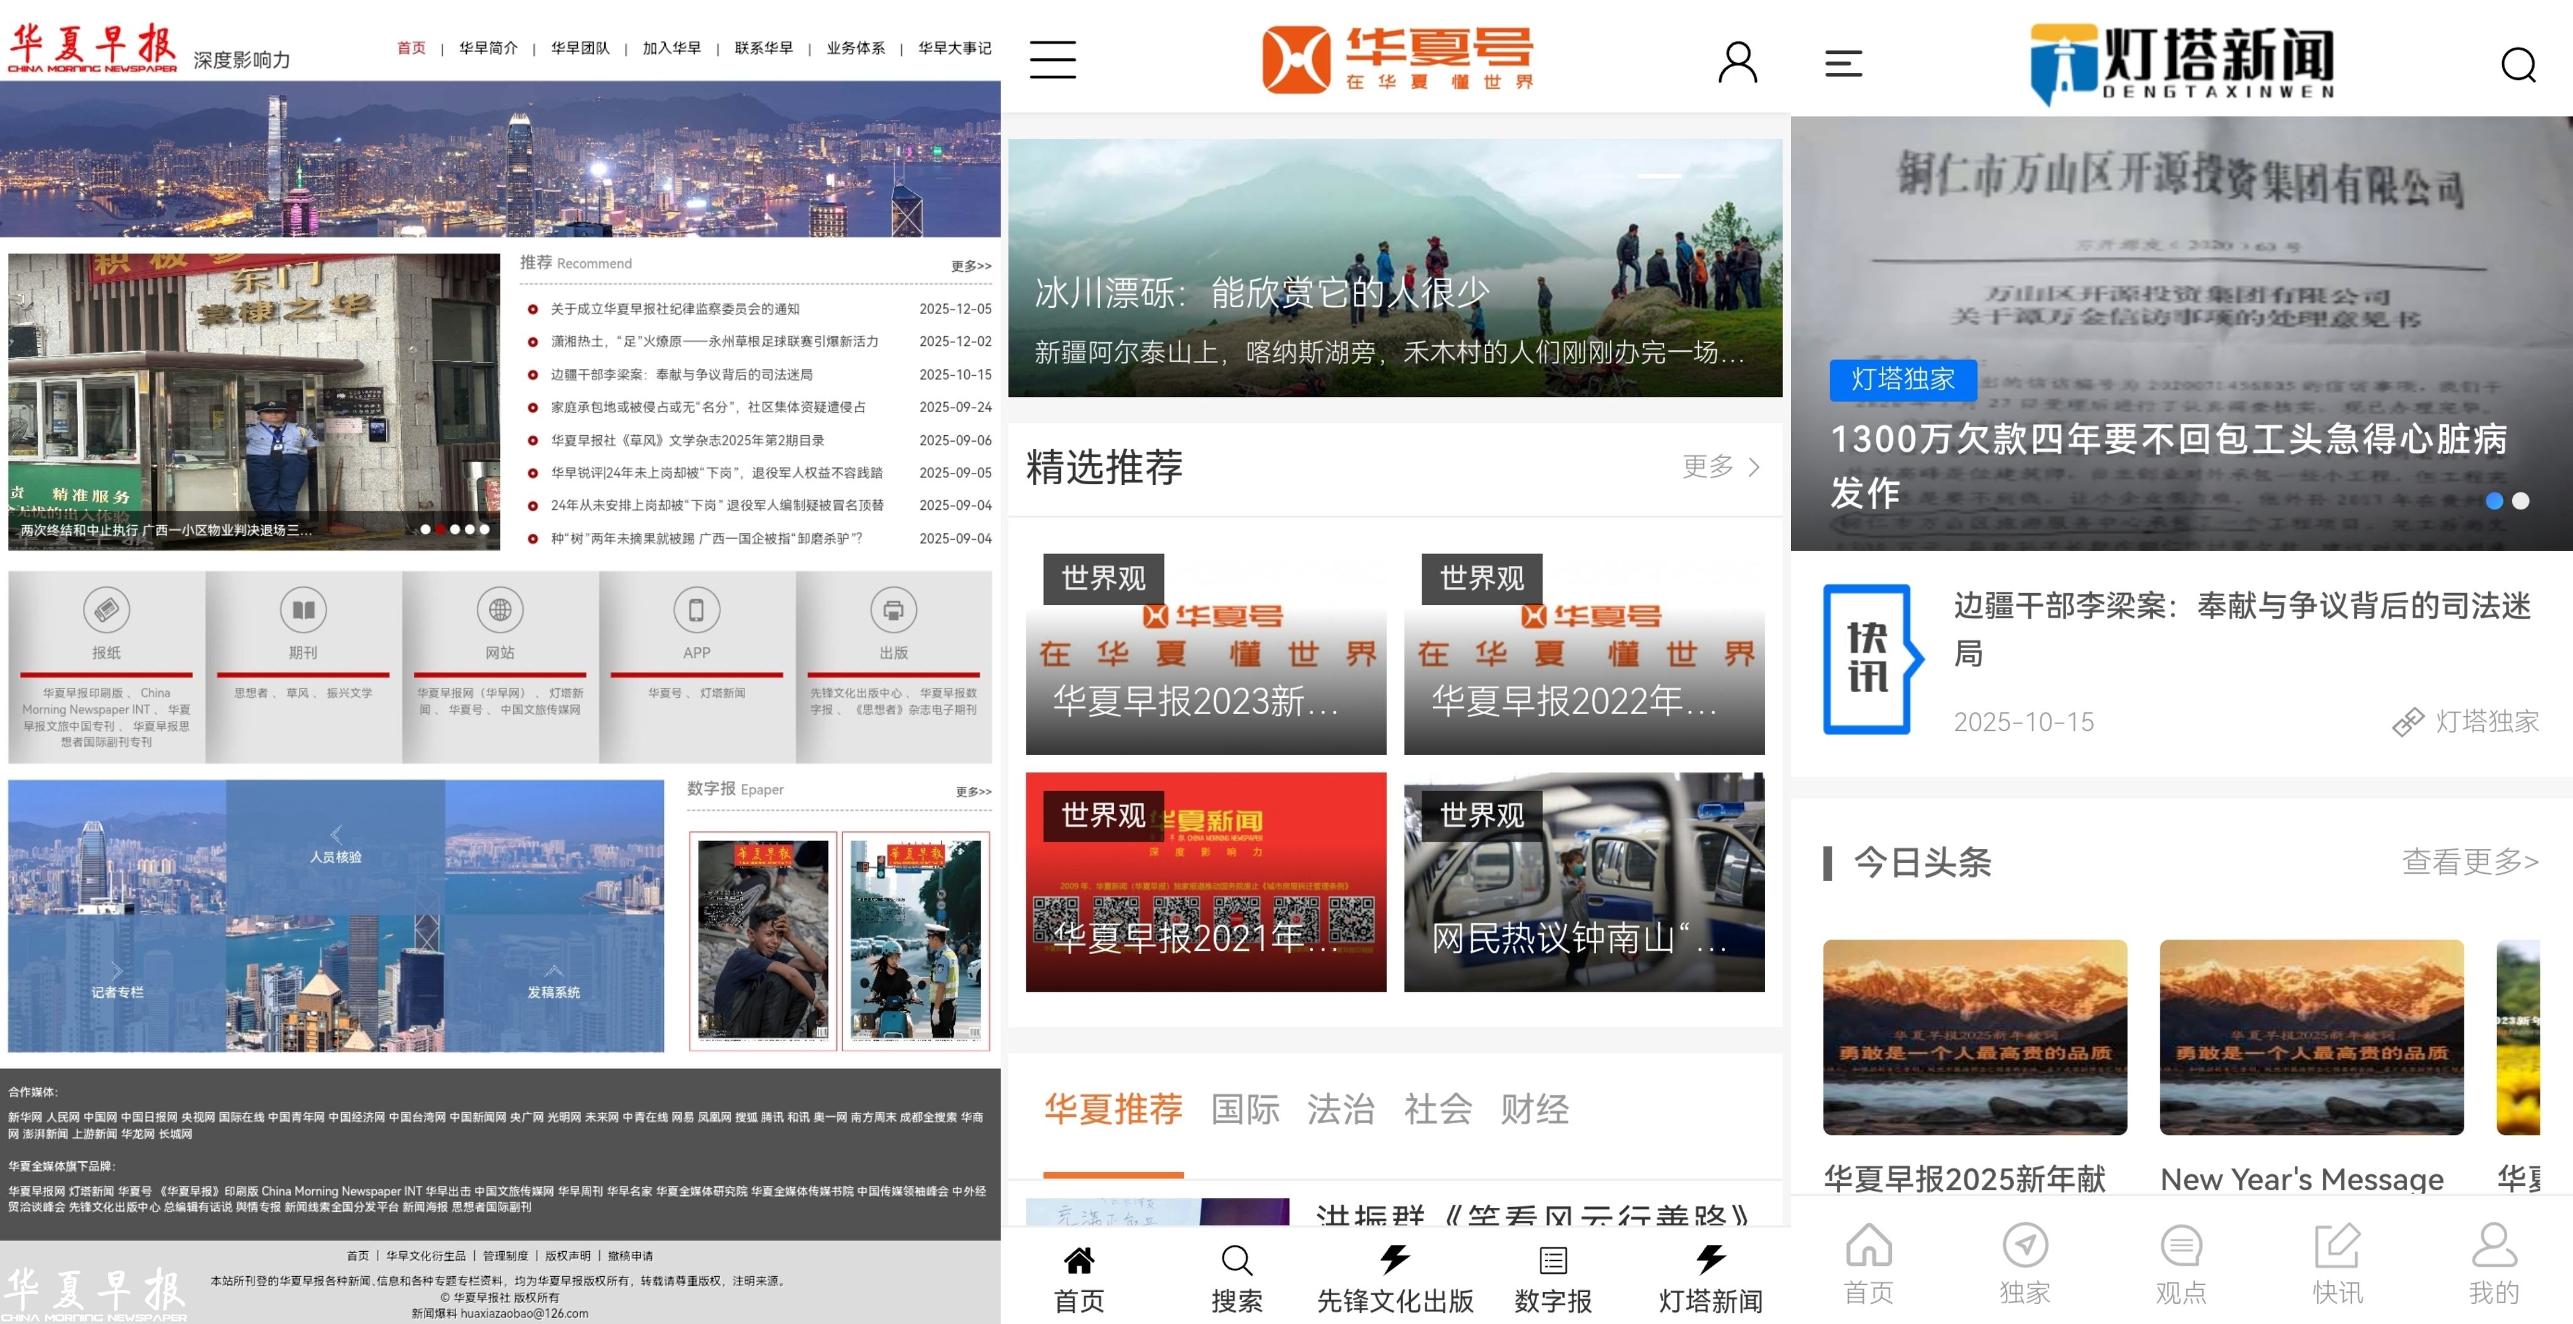Open the 灯塔新闻 hamburger menu icon
This screenshot has width=2573, height=1324.
pyautogui.click(x=1843, y=64)
